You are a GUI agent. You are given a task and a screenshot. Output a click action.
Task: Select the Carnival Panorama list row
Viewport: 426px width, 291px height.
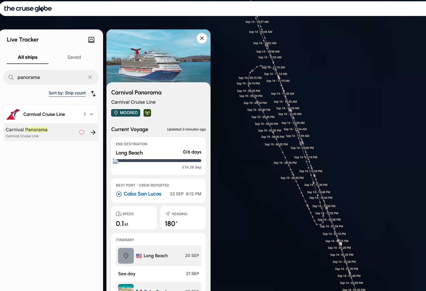pyautogui.click(x=51, y=133)
